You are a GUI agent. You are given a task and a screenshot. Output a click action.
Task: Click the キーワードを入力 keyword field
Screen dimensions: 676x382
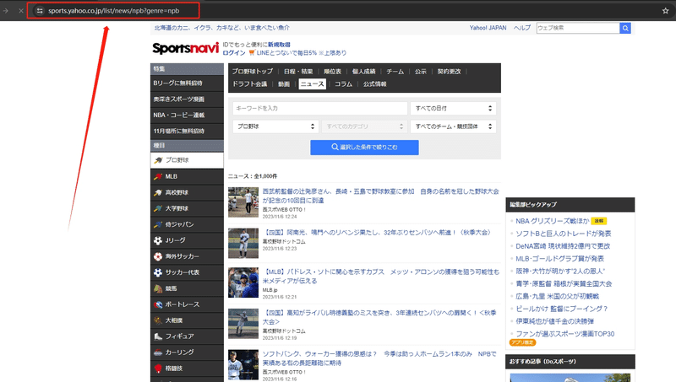320,109
